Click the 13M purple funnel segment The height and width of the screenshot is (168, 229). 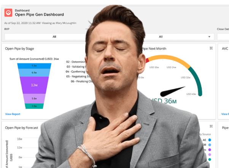(34, 85)
